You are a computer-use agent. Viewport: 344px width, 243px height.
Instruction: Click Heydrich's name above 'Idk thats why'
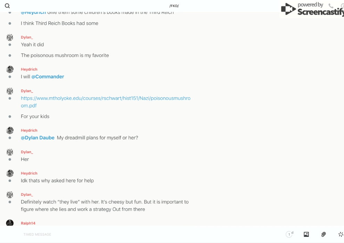29,173
